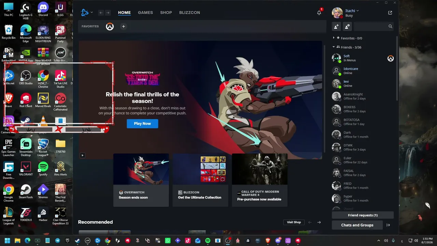Select friend FRED in the list
The image size is (437, 246).
[363, 186]
